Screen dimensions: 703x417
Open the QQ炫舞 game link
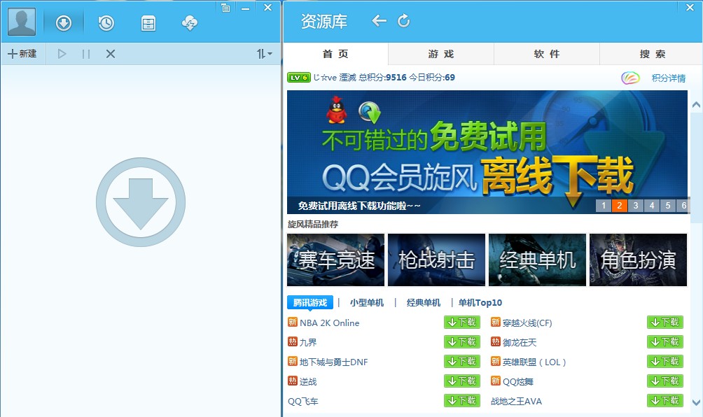coord(518,381)
